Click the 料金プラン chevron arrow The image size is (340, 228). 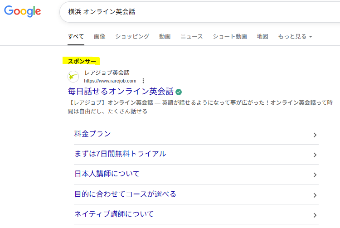point(315,135)
